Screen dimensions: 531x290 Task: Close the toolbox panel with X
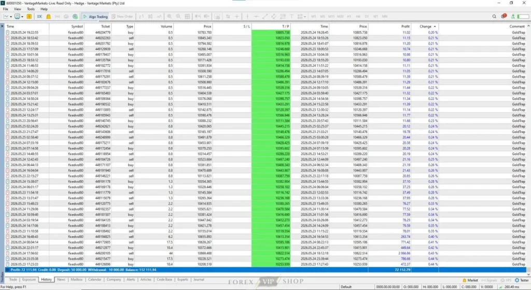[2, 26]
